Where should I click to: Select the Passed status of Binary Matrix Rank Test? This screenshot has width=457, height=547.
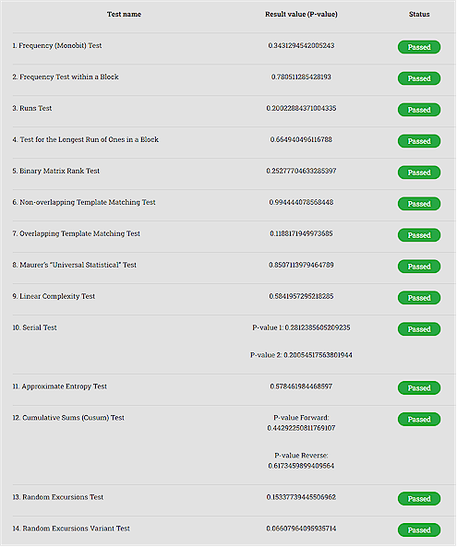tap(418, 172)
